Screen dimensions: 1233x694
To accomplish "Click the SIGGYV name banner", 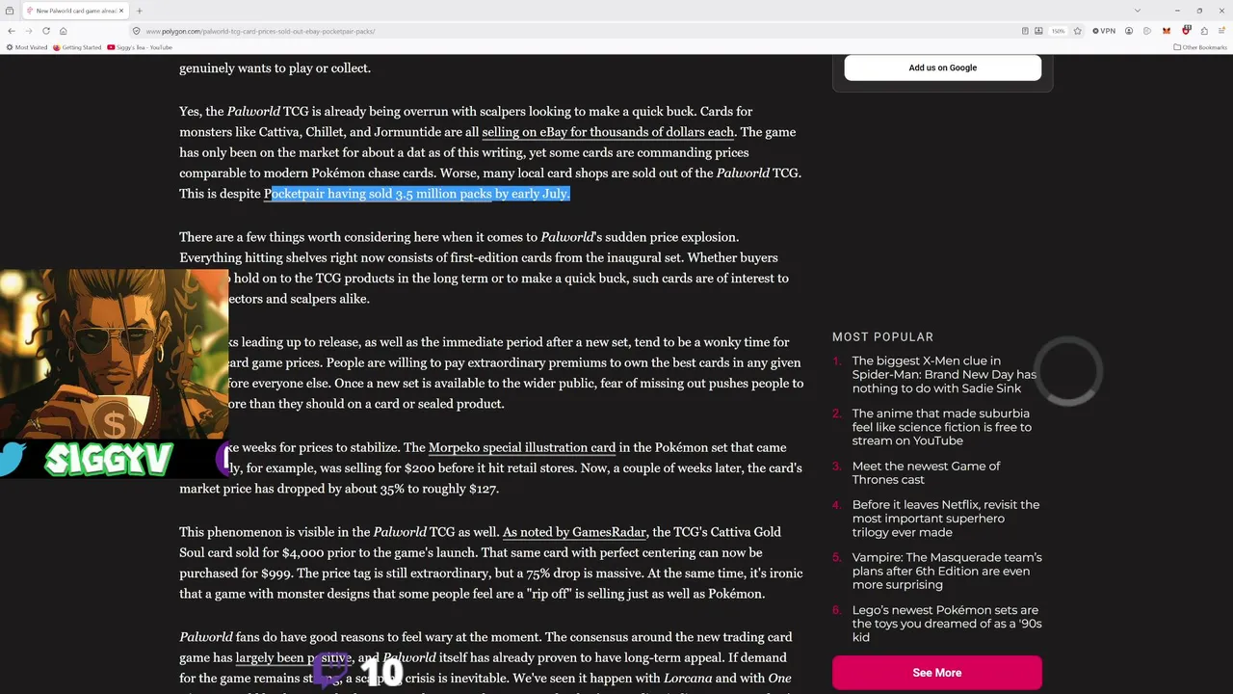I will pos(109,460).
